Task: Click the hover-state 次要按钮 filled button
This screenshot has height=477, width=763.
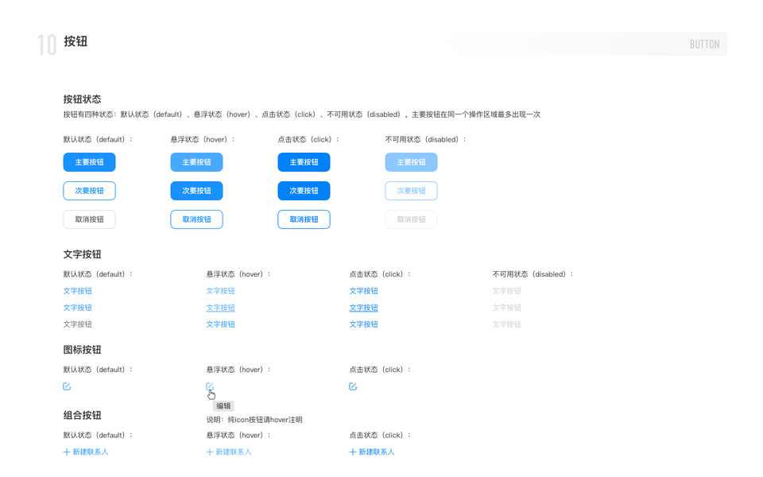Action: (196, 191)
